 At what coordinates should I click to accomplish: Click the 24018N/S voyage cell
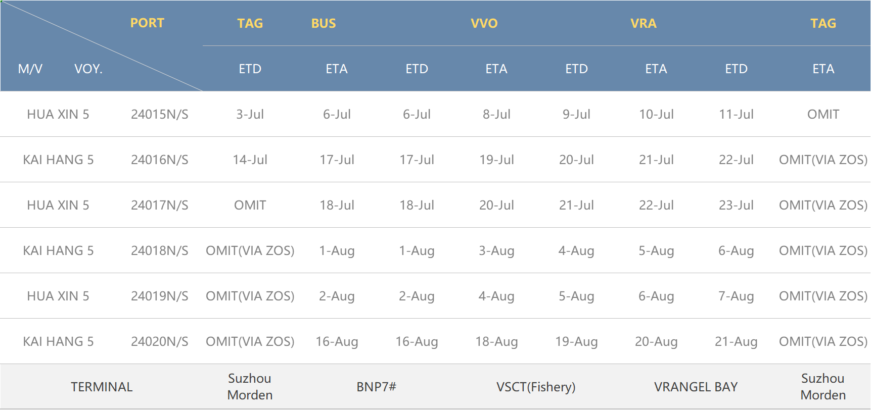click(x=160, y=250)
